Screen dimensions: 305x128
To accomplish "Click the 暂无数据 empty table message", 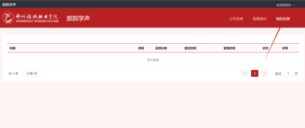I will (x=153, y=60).
